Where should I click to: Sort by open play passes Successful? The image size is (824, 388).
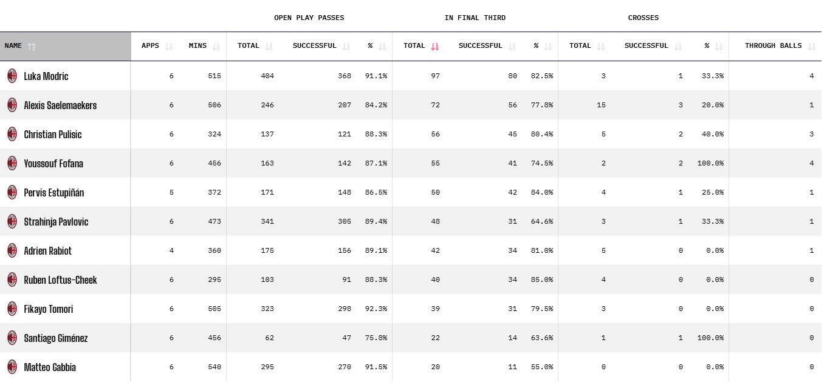coord(346,46)
